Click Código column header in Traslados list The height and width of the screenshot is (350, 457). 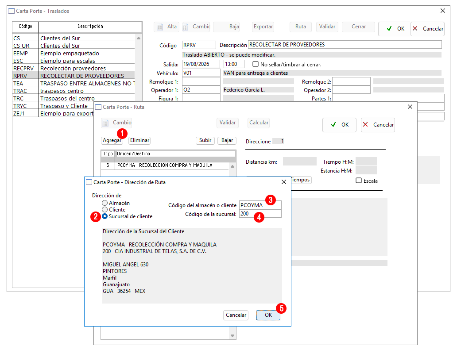pos(25,27)
